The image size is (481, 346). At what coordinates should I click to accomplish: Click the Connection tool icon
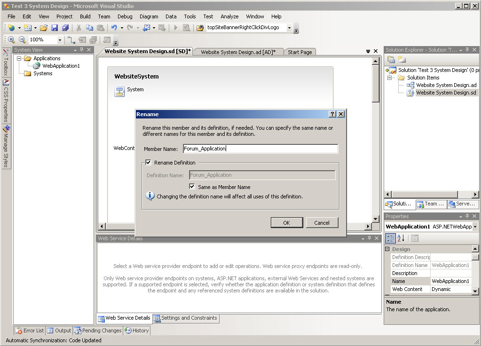click(71, 39)
